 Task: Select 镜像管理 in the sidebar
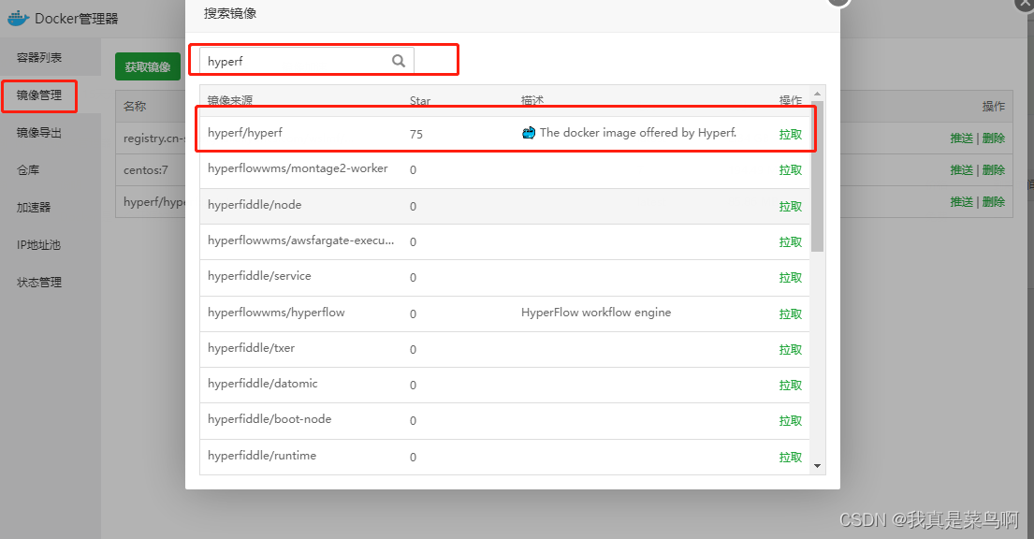[39, 95]
